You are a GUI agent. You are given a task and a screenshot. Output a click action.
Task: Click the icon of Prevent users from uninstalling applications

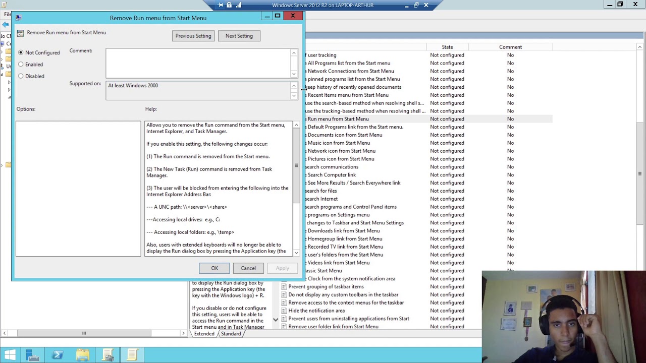coord(284,319)
